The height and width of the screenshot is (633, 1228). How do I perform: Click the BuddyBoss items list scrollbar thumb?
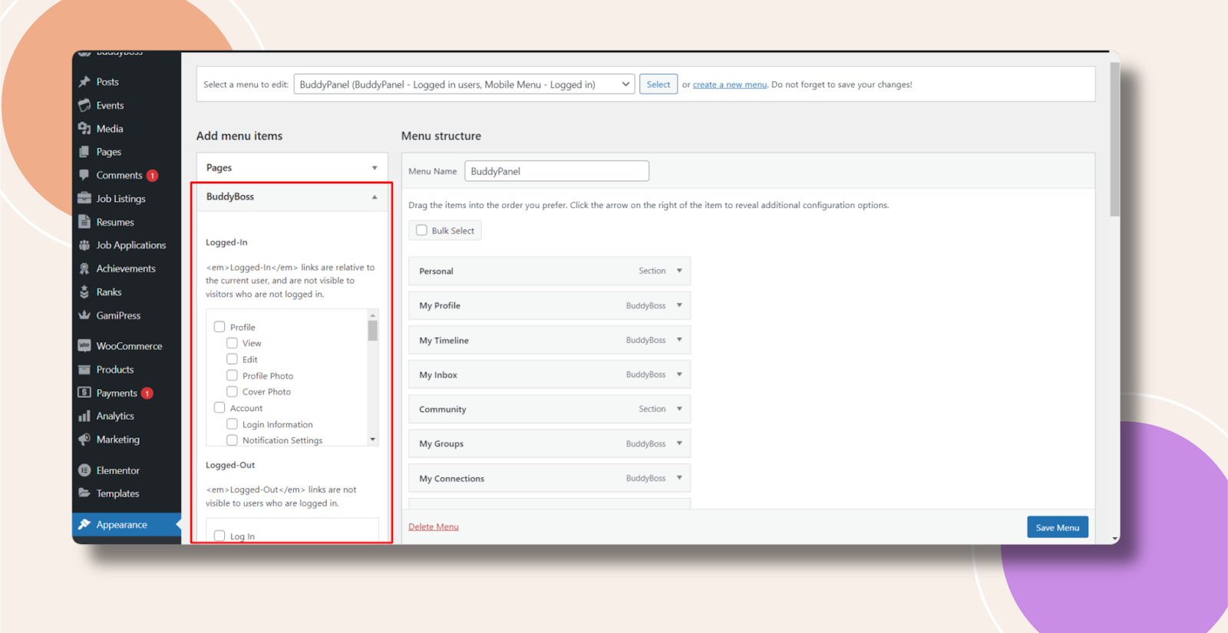pos(373,331)
